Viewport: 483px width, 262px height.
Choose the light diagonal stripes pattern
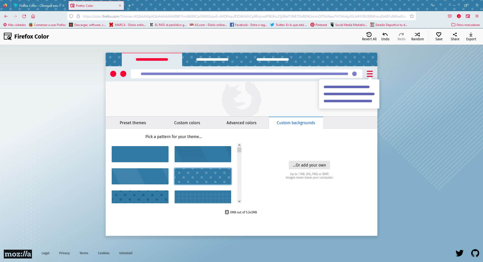[140, 176]
